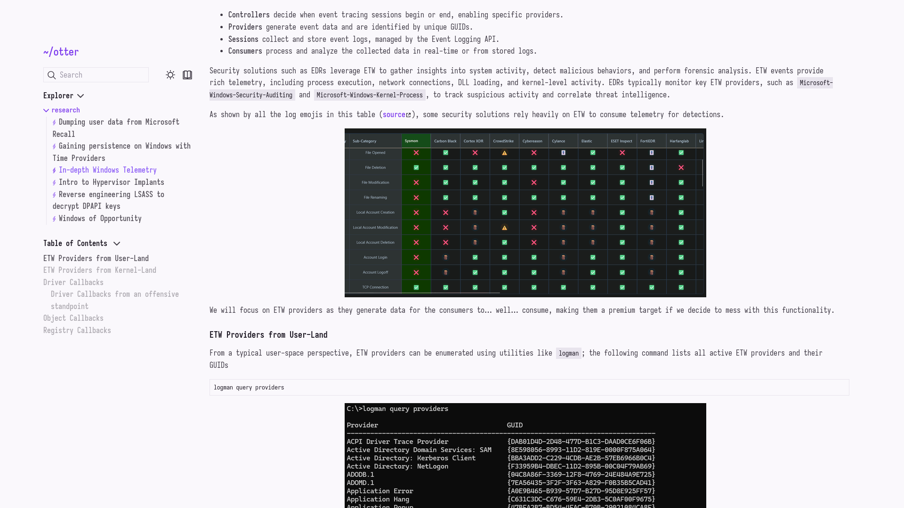
Task: Click the Table of Contents label
Action: pyautogui.click(x=75, y=244)
